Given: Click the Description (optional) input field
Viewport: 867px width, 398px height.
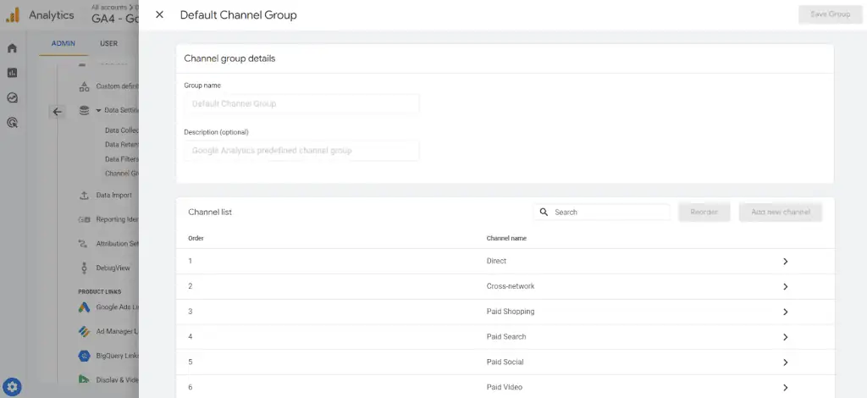Looking at the screenshot, I should (301, 151).
